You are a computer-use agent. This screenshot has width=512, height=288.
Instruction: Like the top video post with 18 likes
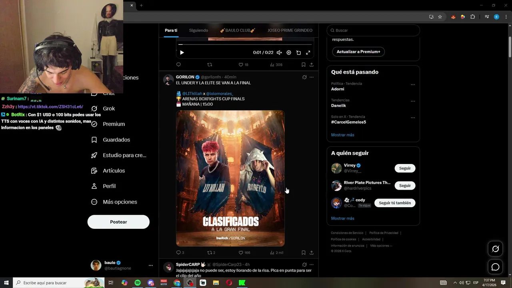click(243, 64)
